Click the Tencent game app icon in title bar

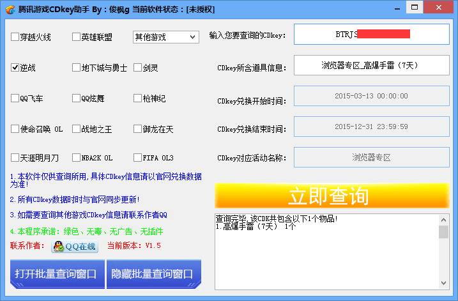coord(10,10)
